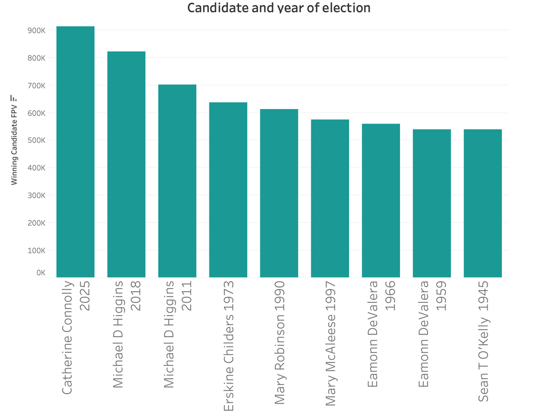Select the Mary Robinson 1990 bar
This screenshot has height=418, width=554.
[x=279, y=193]
